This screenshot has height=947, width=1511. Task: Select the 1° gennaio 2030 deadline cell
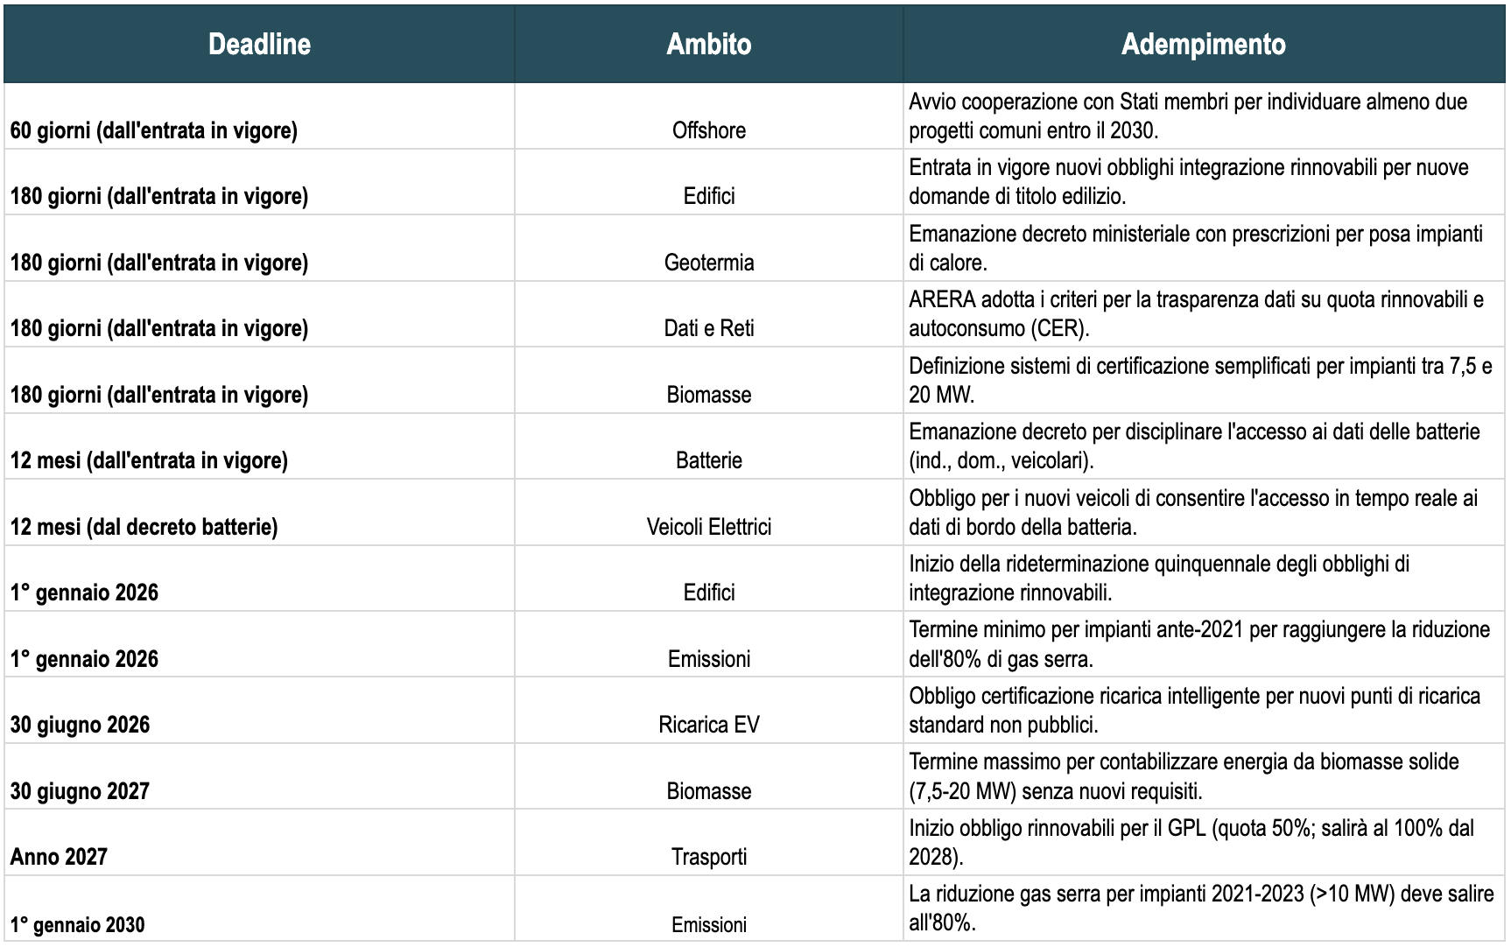[x=78, y=925]
